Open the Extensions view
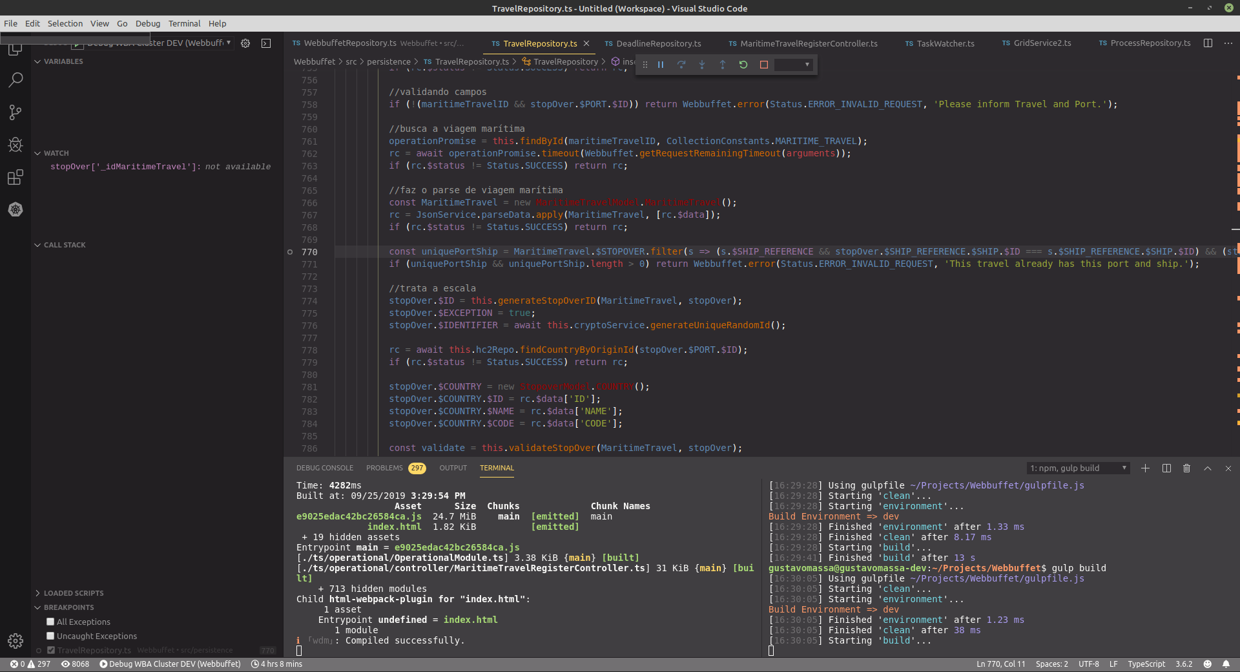Viewport: 1240px width, 672px height. (15, 178)
